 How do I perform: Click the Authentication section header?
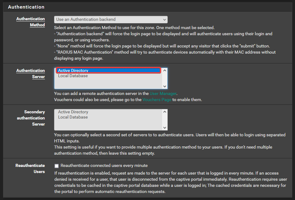(x=26, y=7)
